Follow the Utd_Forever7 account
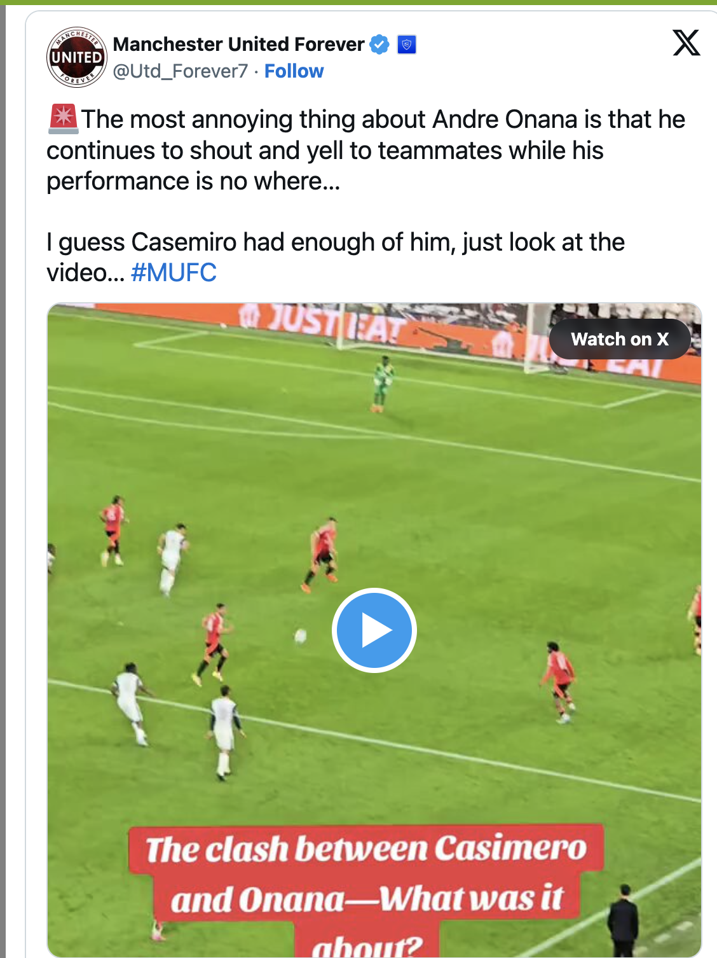 [294, 71]
